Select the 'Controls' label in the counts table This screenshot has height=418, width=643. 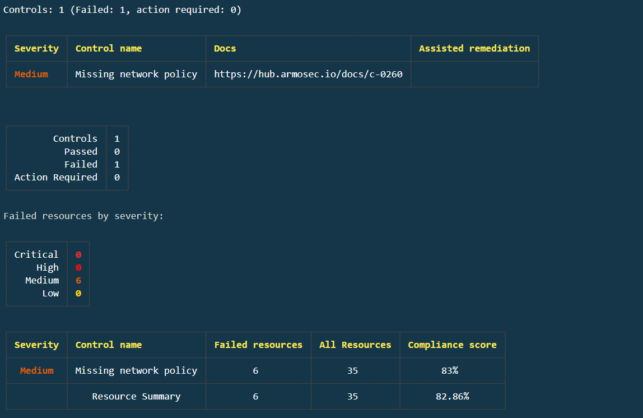(75, 138)
